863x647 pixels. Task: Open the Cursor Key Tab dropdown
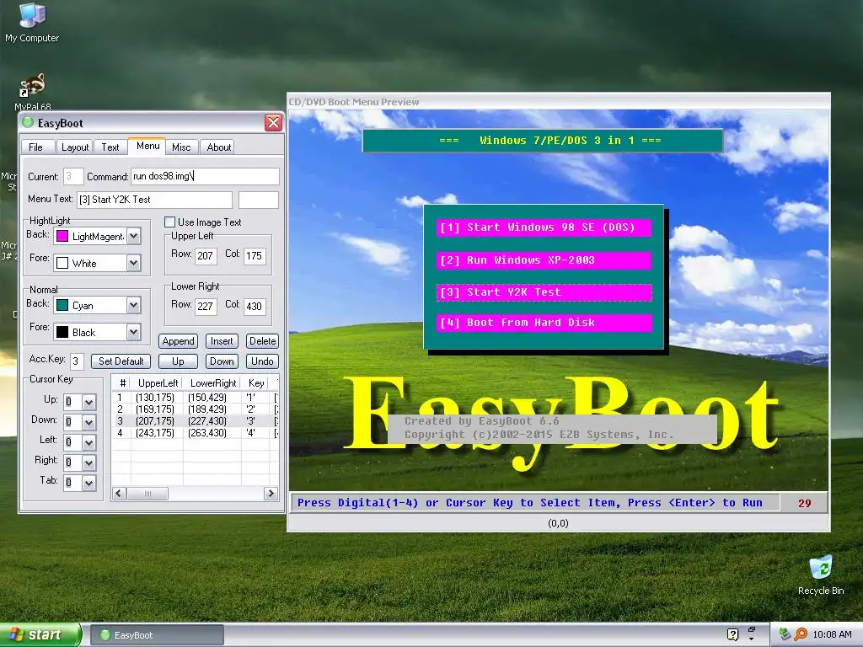88,483
